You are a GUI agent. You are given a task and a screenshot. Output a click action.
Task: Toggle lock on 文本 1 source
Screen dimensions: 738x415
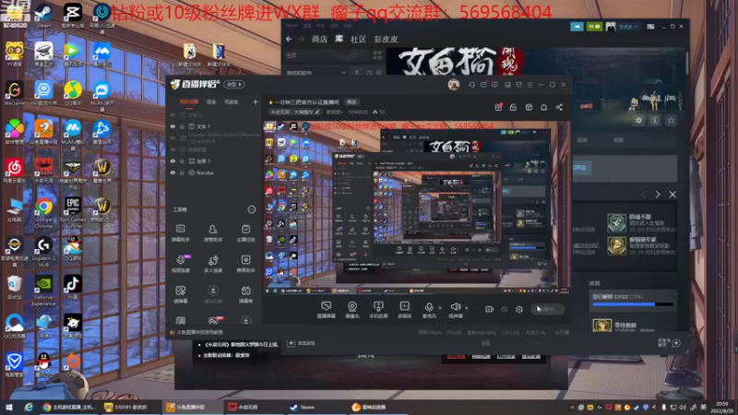[x=182, y=126]
